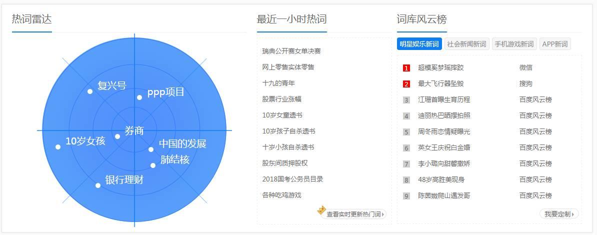This screenshot has height=235, width=597.
Task: Select the 明星娱乐新词 tab
Action: coord(419,44)
